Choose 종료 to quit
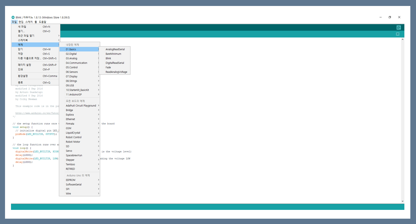The width and height of the screenshot is (416, 224). [x=36, y=83]
